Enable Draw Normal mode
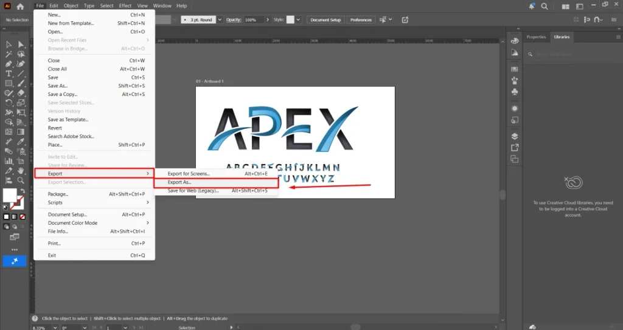The image size is (623, 330). pyautogui.click(x=6, y=227)
